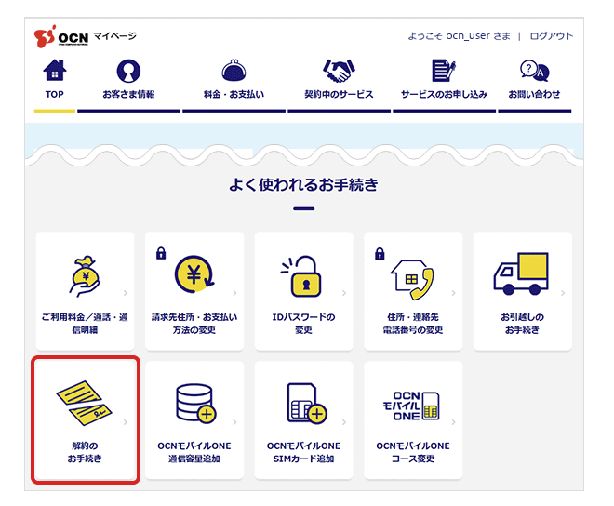Click lock badge on 請求先住所 card
The height and width of the screenshot is (506, 614).
(x=161, y=253)
